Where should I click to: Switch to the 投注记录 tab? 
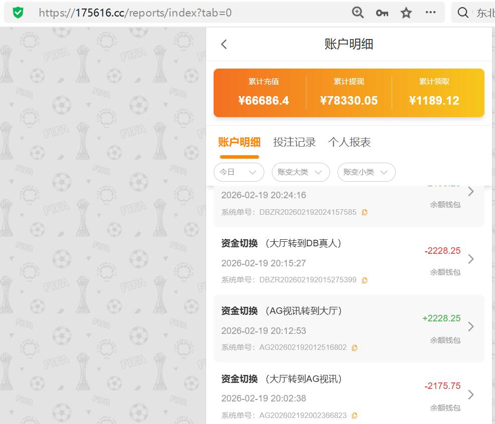[x=294, y=142]
